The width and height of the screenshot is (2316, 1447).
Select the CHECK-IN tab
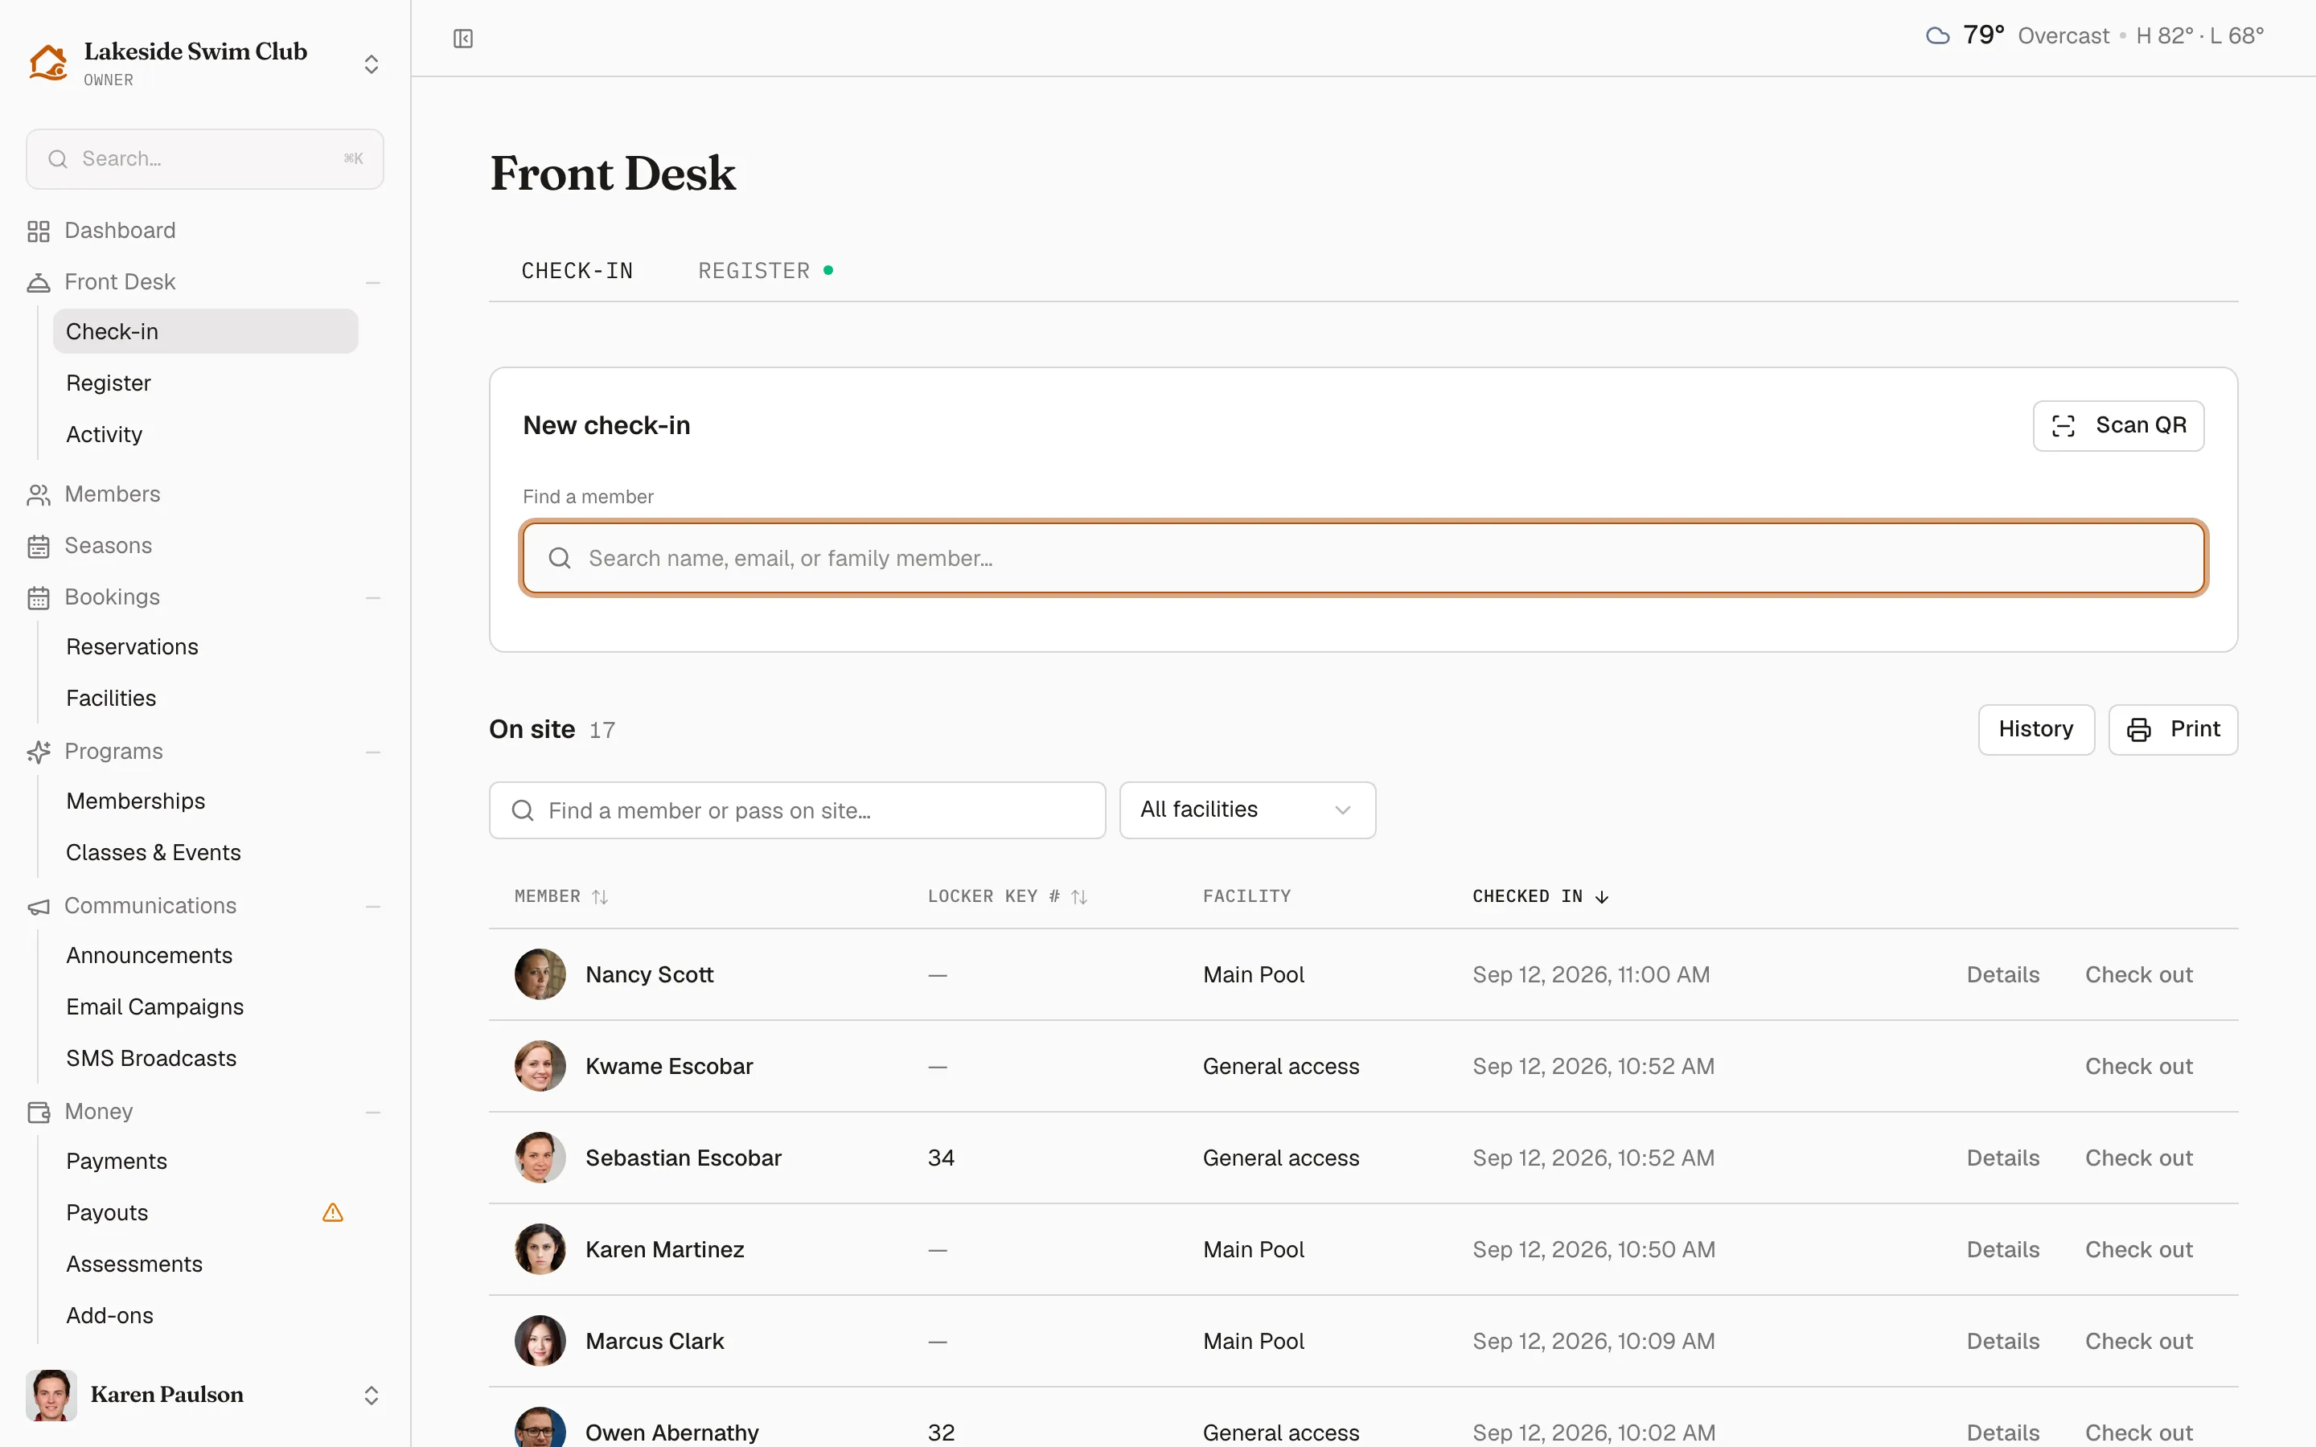click(577, 271)
